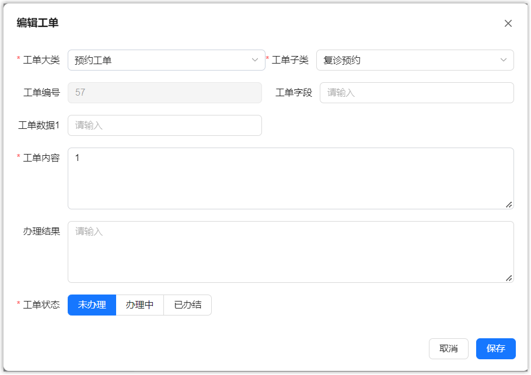The image size is (531, 375).
Task: Close the 编辑工单 dialog with the X icon
Action: (508, 23)
